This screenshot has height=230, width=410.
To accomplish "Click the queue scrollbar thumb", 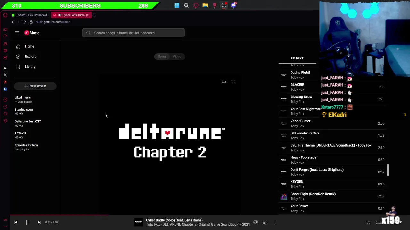I will coord(388,170).
